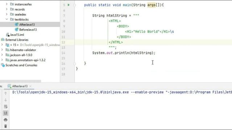Image resolution: width=232 pixels, height=130 pixels.
Task: Expand the records package
Action: 7,9
